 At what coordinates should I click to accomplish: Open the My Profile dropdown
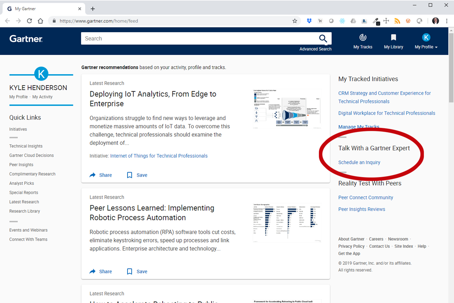tap(426, 42)
